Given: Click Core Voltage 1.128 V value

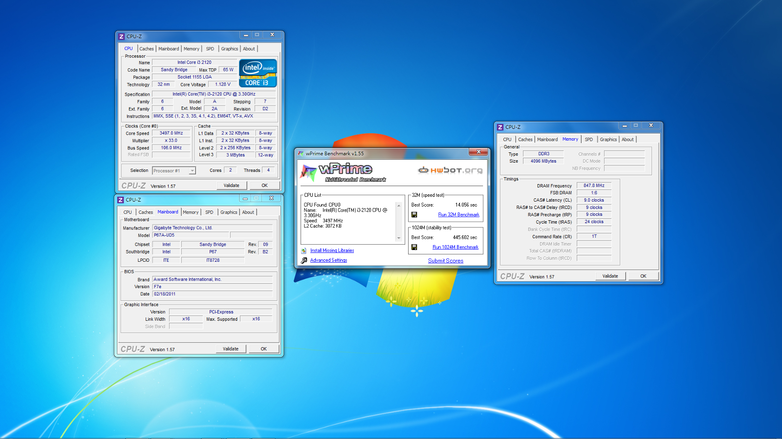Looking at the screenshot, I should [223, 84].
